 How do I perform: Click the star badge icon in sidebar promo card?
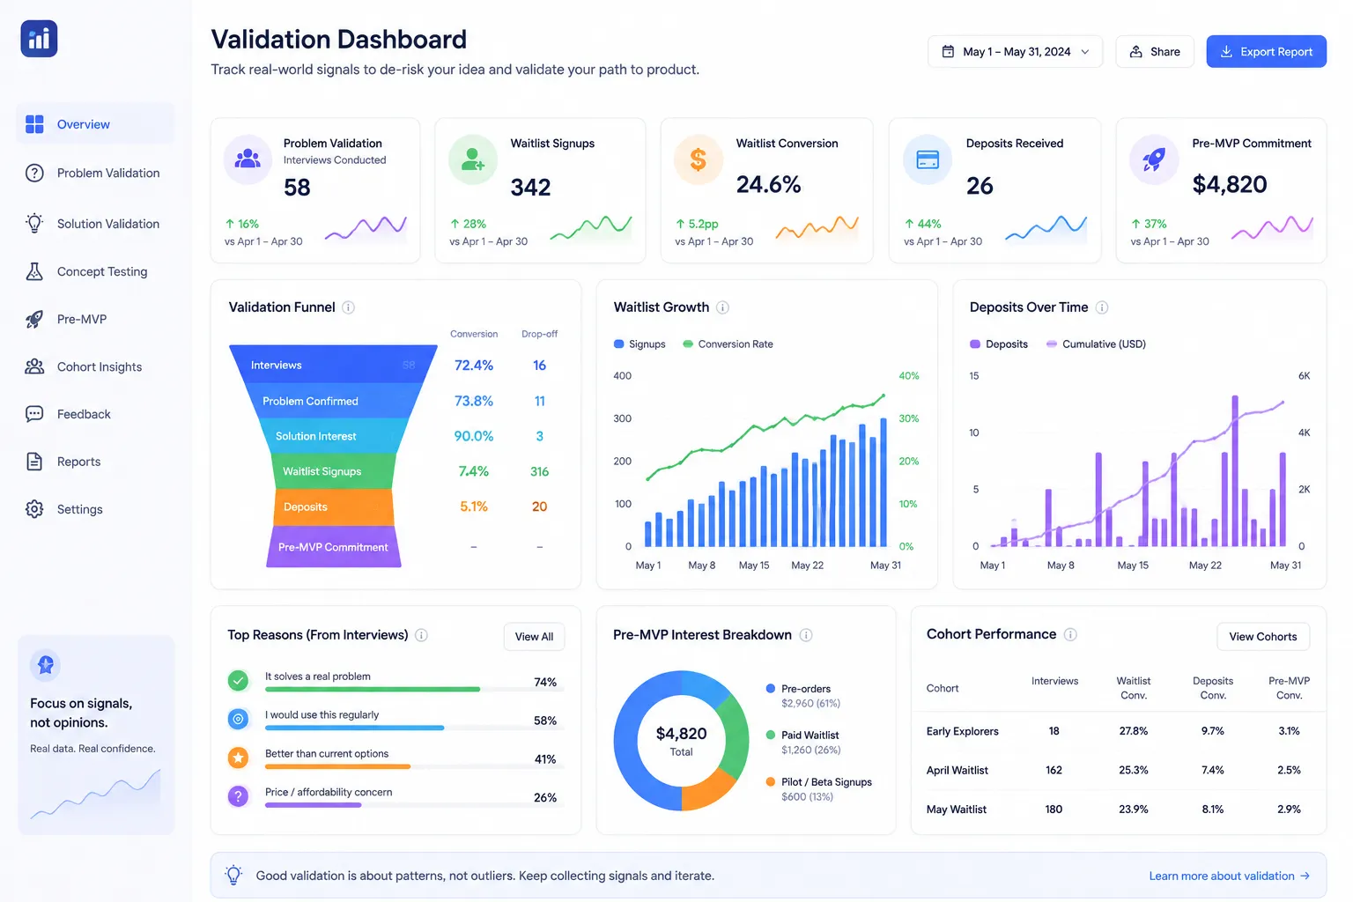[46, 666]
